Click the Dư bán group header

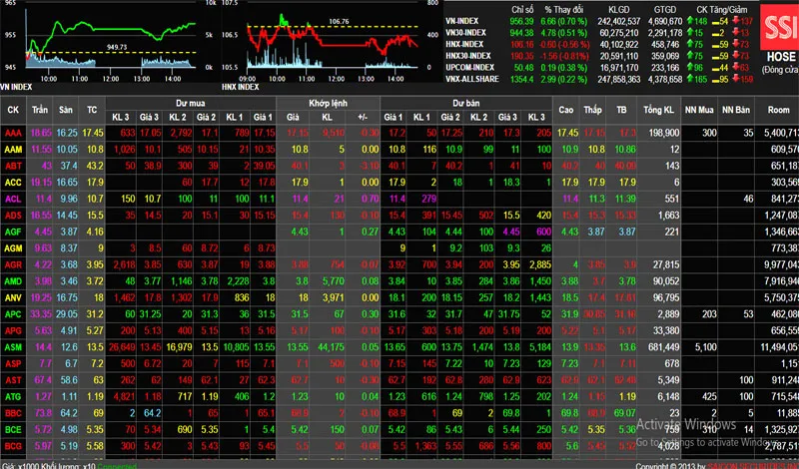click(466, 104)
